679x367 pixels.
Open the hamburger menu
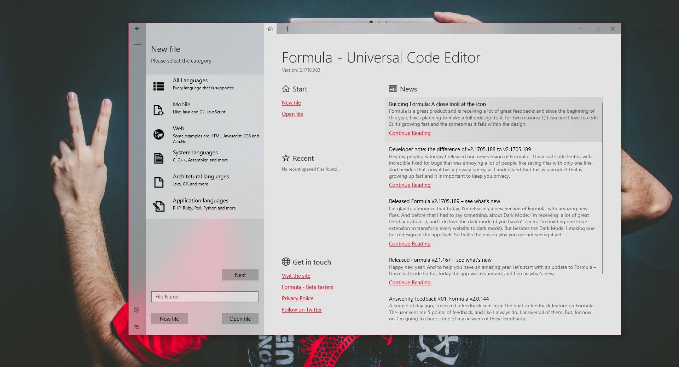(x=137, y=43)
